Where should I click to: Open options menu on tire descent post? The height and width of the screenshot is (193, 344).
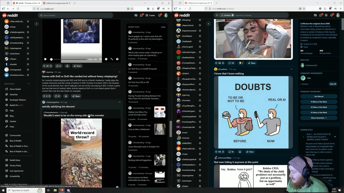(x=120, y=102)
